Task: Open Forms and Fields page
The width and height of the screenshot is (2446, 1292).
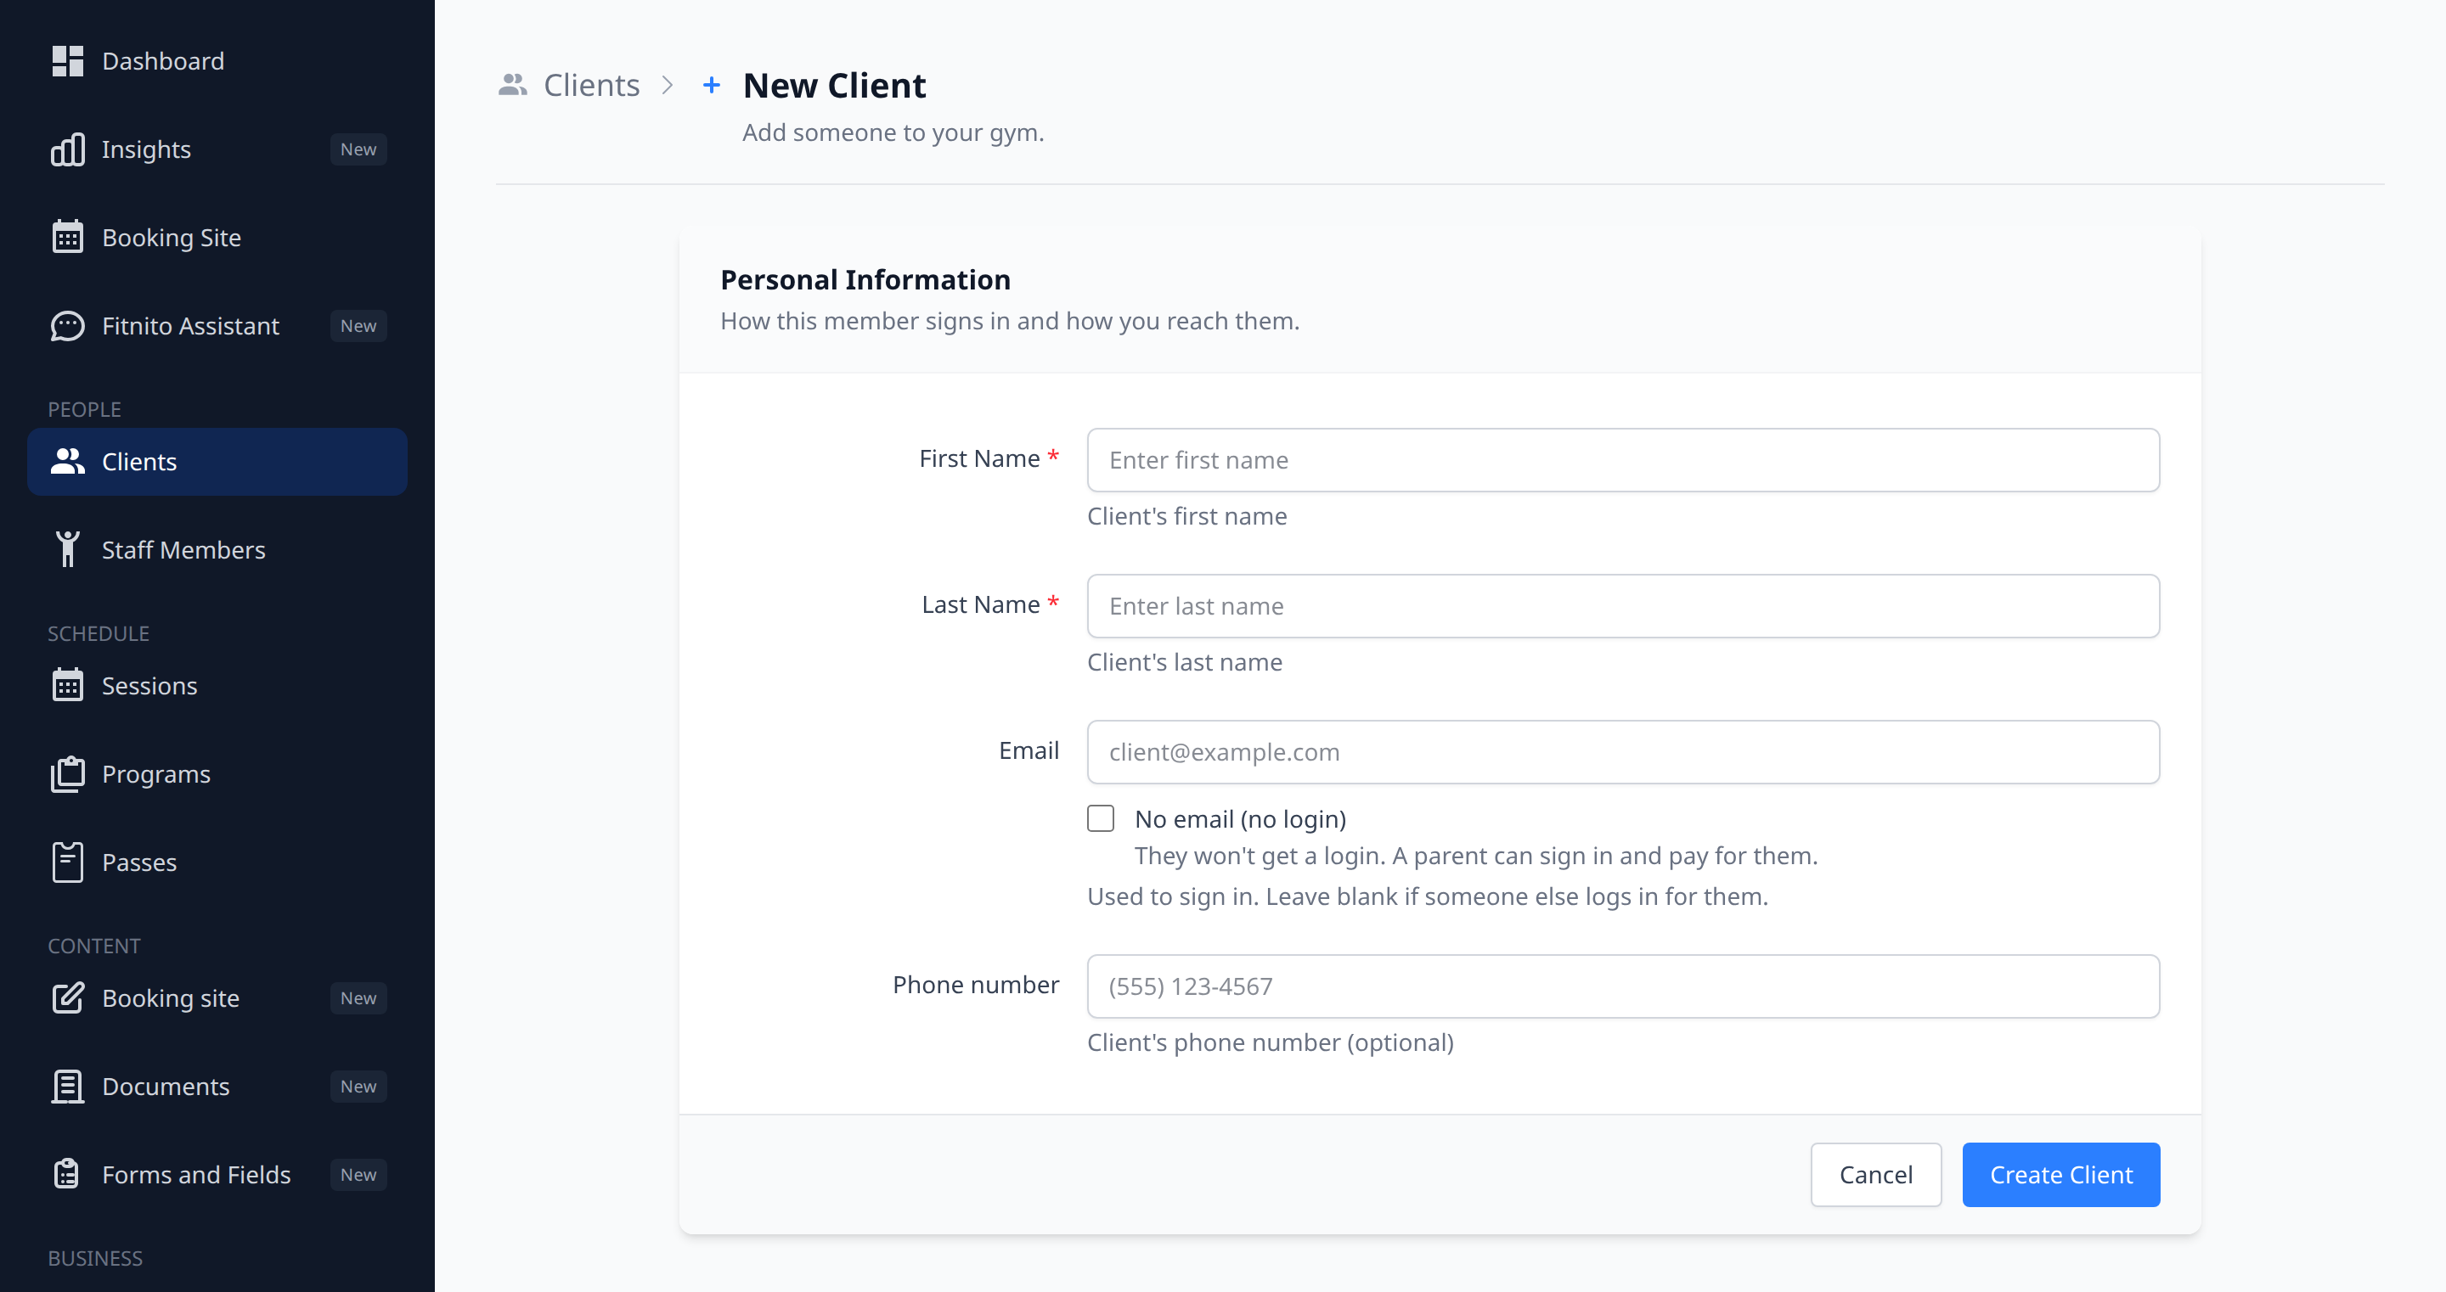Action: [217, 1174]
